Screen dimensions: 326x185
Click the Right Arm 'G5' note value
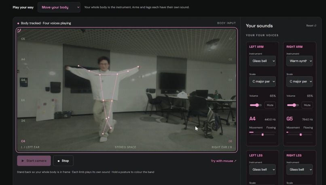[x=290, y=119]
